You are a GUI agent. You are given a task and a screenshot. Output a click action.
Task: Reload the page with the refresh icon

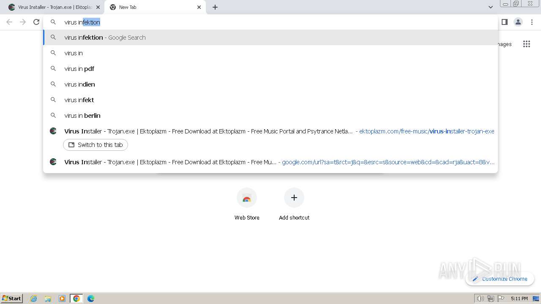[x=36, y=22]
